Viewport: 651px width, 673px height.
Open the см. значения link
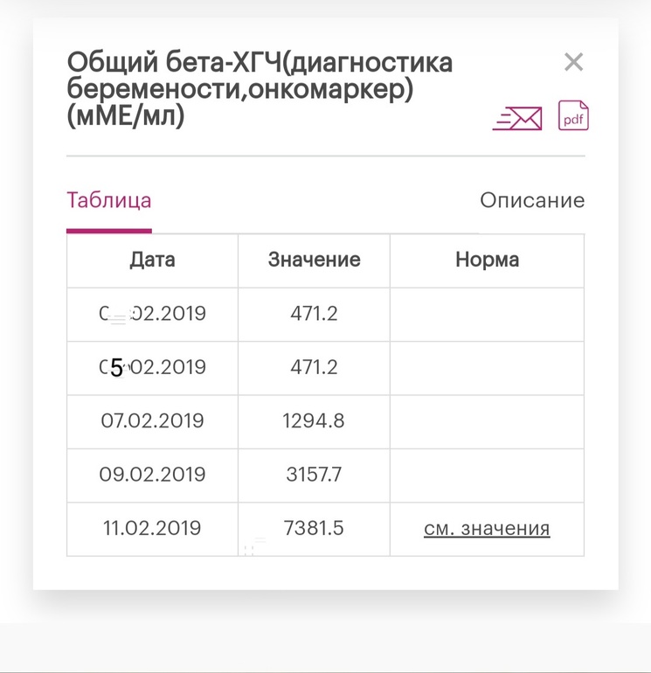[x=487, y=529]
